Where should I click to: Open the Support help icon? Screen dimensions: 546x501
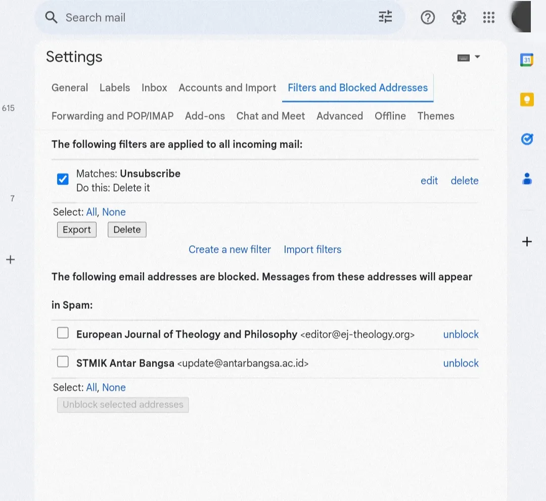(x=428, y=18)
